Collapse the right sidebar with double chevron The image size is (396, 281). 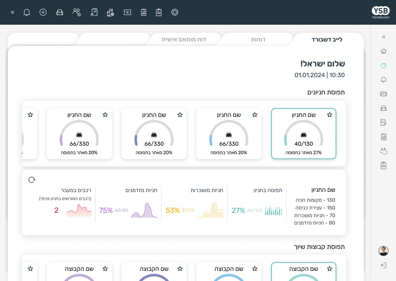[x=384, y=37]
